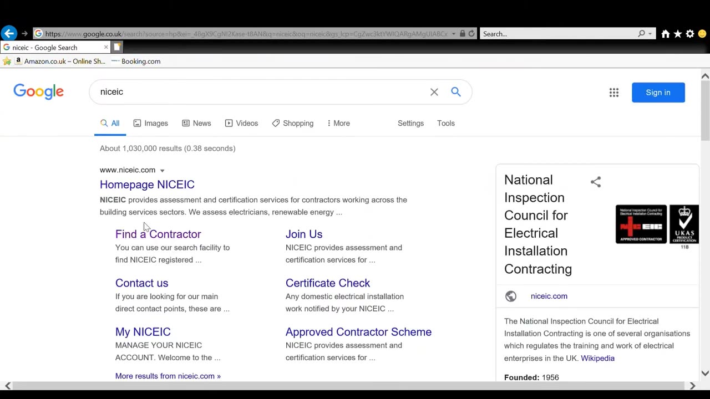Click the Founded: 1956 text
The image size is (710, 399).
tap(531, 377)
